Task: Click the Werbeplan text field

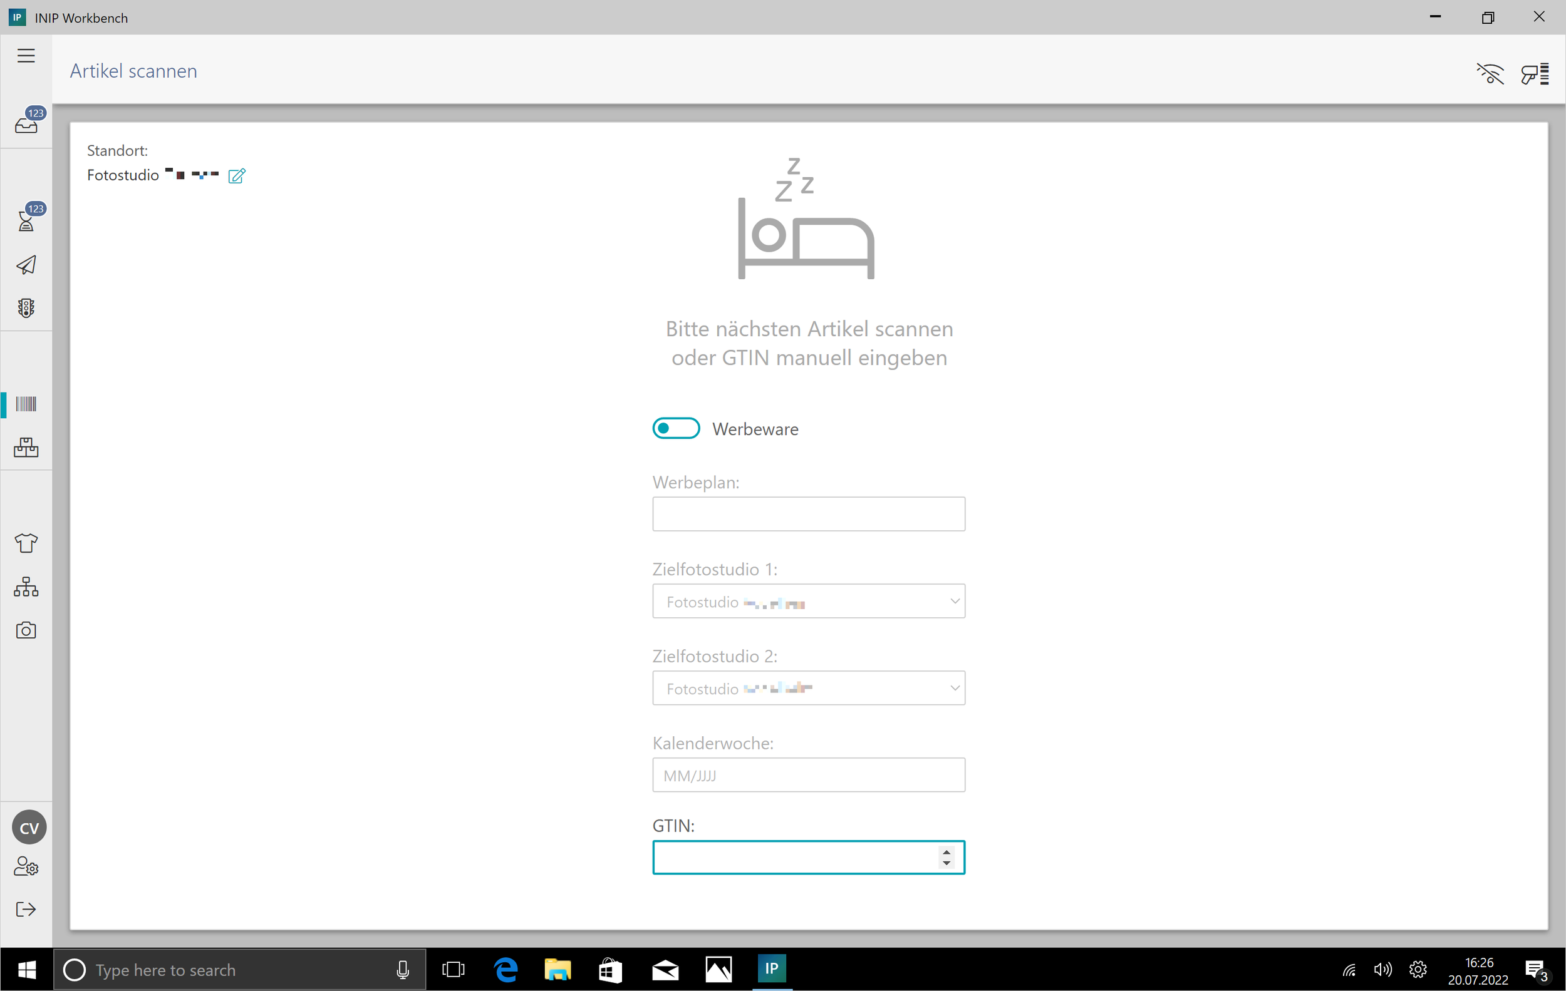Action: 808,515
